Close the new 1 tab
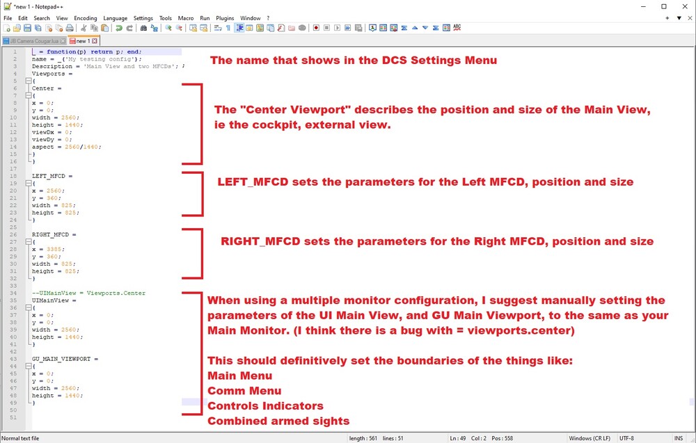The height and width of the screenshot is (443, 696). pos(94,41)
